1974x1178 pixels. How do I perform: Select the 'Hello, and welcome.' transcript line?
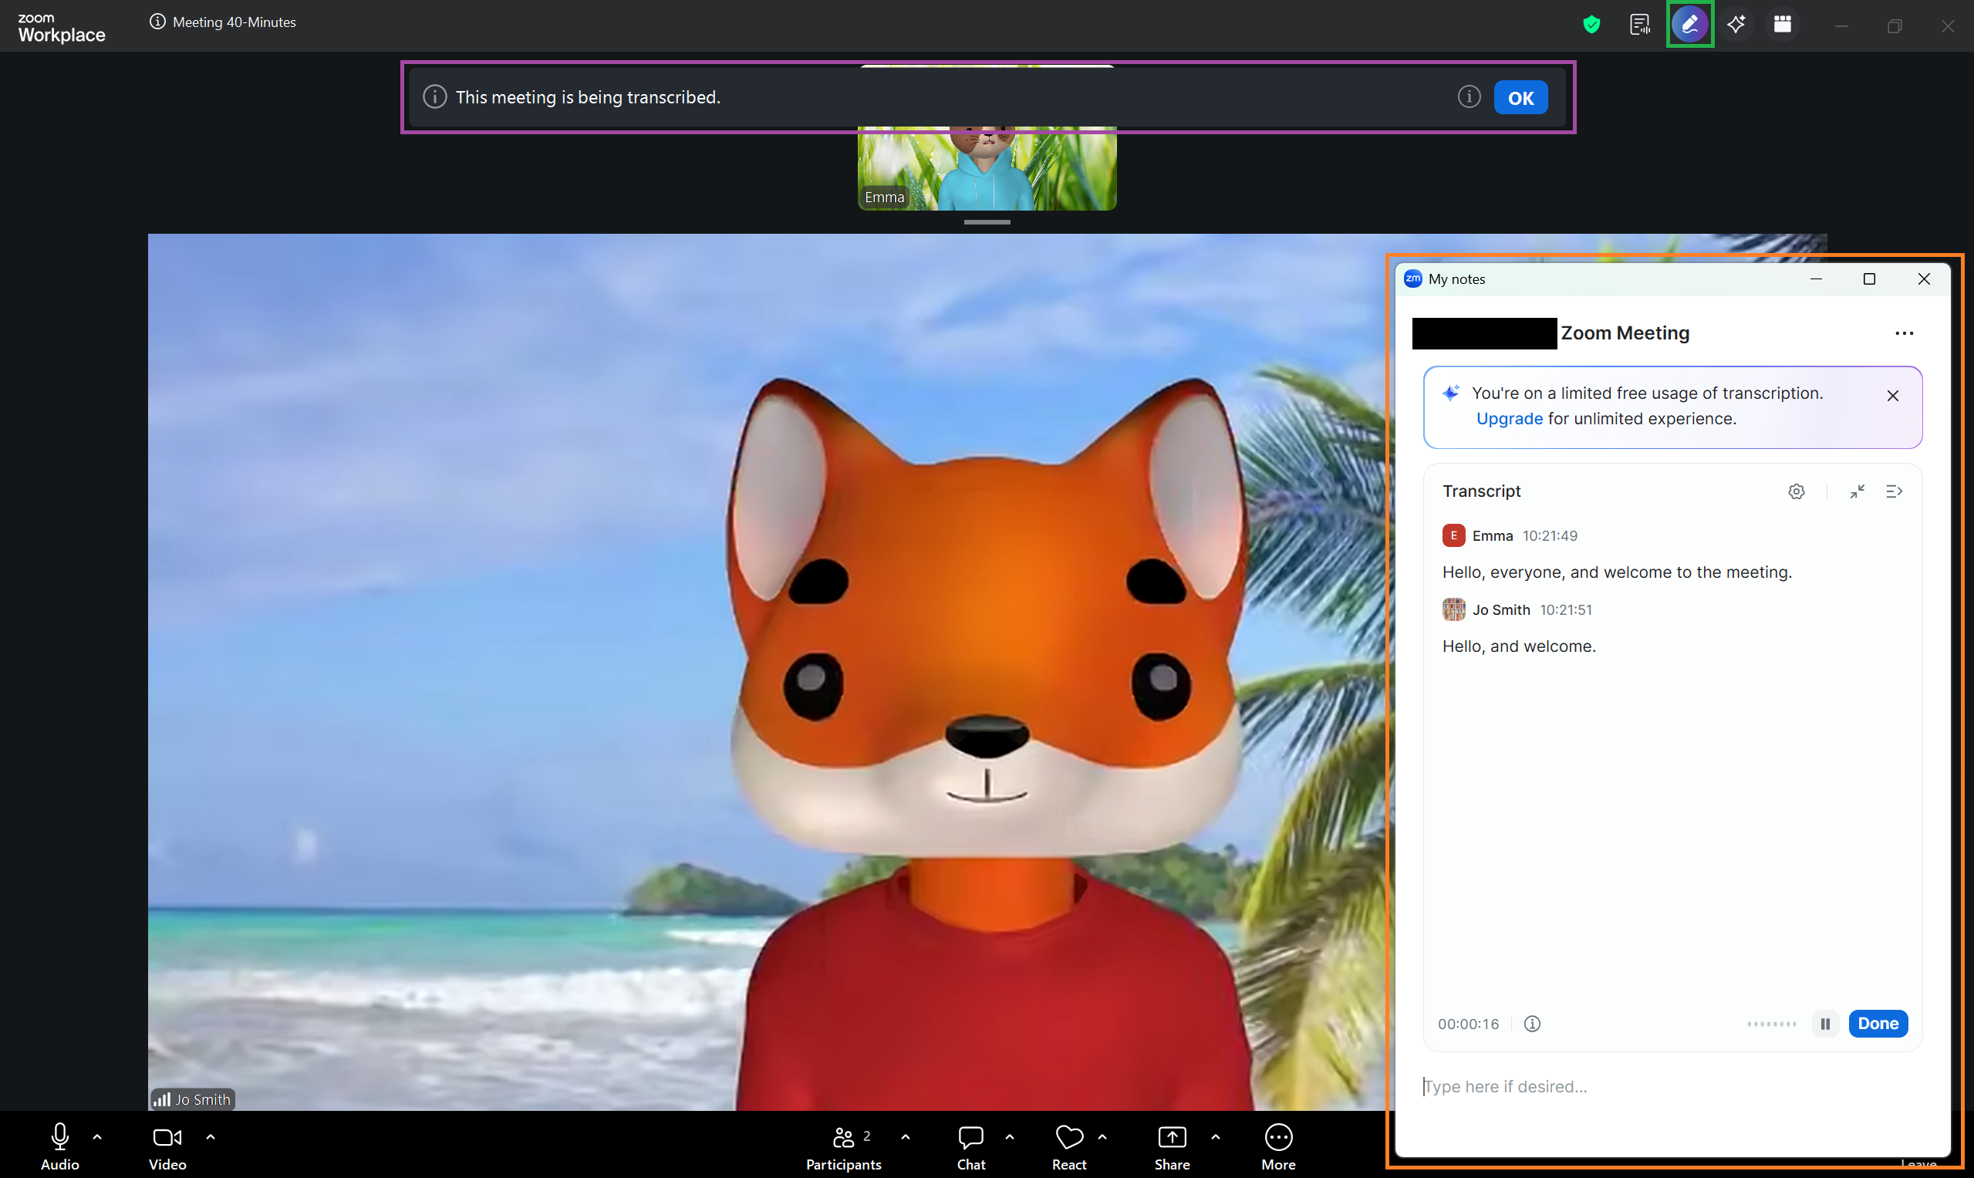tap(1518, 646)
